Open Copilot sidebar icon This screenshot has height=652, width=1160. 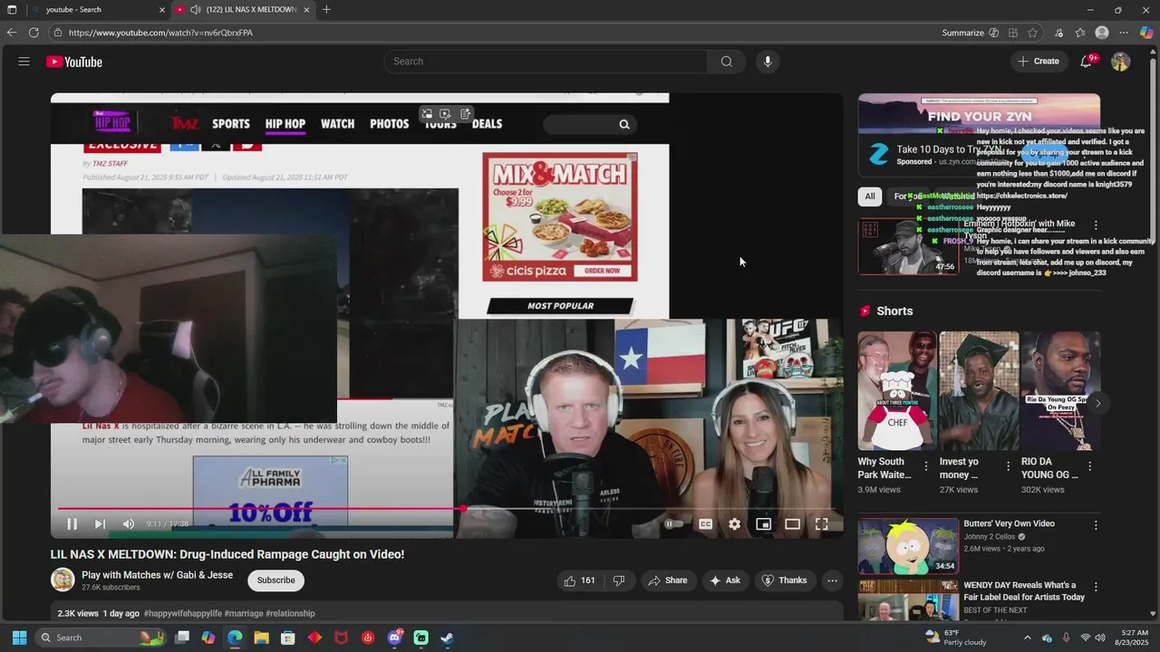tap(1146, 33)
